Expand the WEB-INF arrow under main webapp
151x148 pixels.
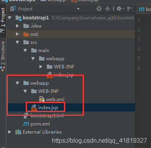41,67
